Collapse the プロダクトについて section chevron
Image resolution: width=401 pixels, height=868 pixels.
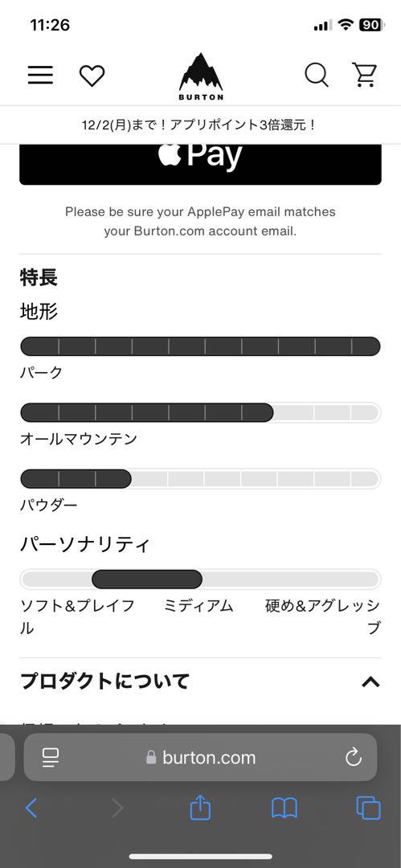click(370, 682)
